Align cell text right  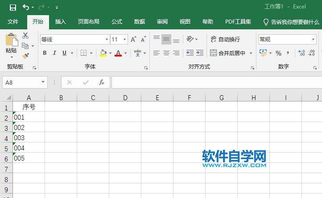(x=176, y=53)
